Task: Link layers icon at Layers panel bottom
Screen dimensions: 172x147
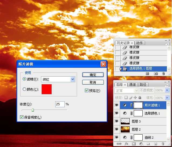Action: (x=119, y=144)
